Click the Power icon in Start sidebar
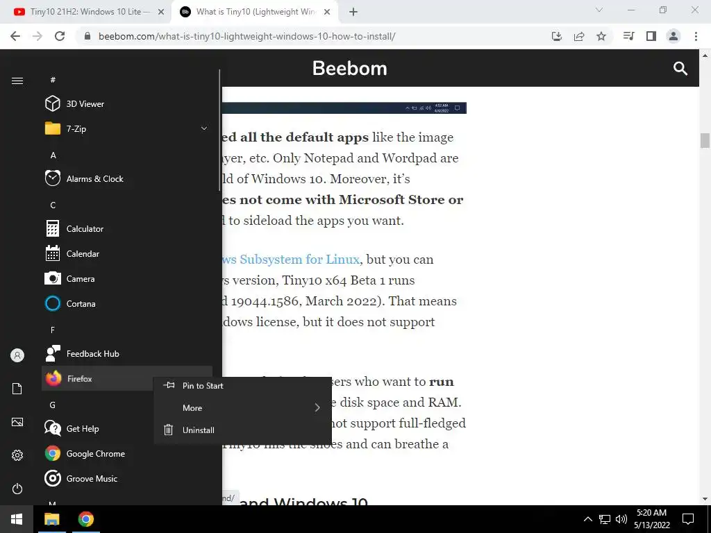Viewport: 711px width, 533px height. [x=17, y=489]
